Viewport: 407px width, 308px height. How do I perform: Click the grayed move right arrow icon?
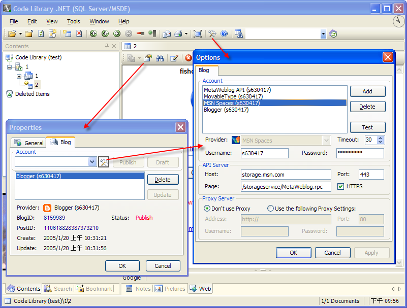[x=129, y=33]
